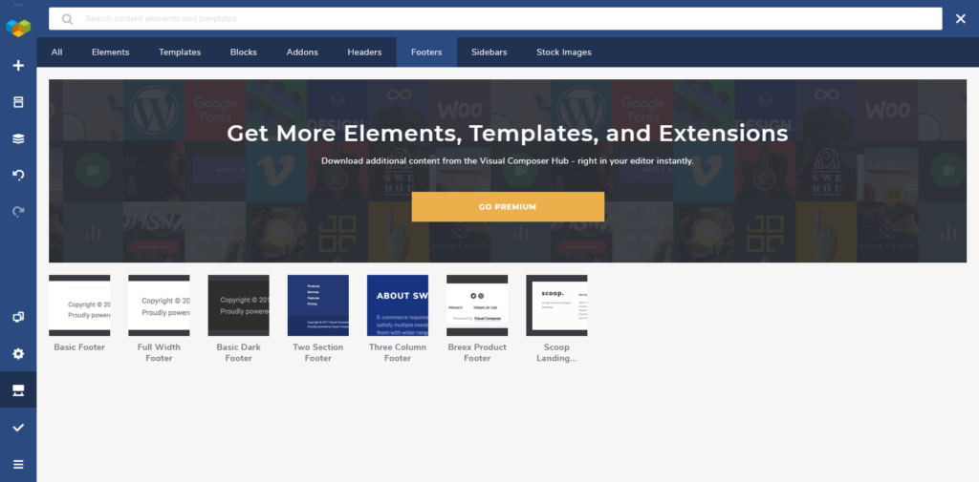Click the 'Download additional content' banner subtitle

coord(508,161)
